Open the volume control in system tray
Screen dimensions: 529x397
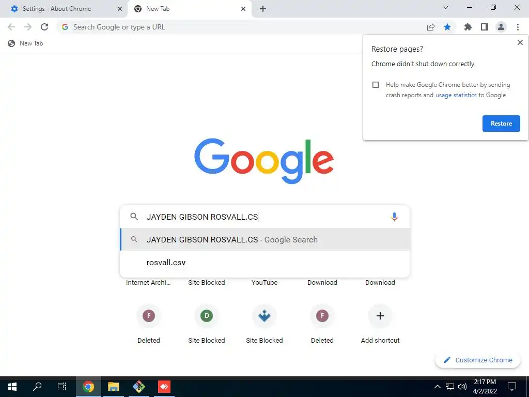pos(462,387)
